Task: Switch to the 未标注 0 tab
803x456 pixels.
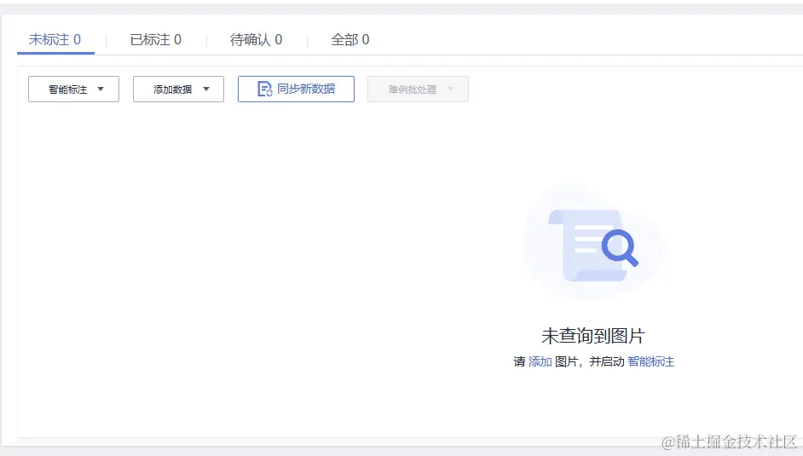Action: click(55, 40)
